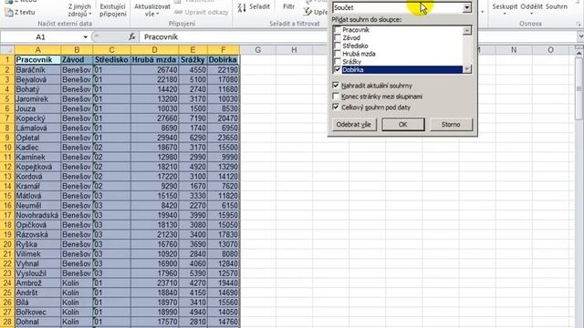
Task: Click the column list scroll-down arrow
Action: 467,69
